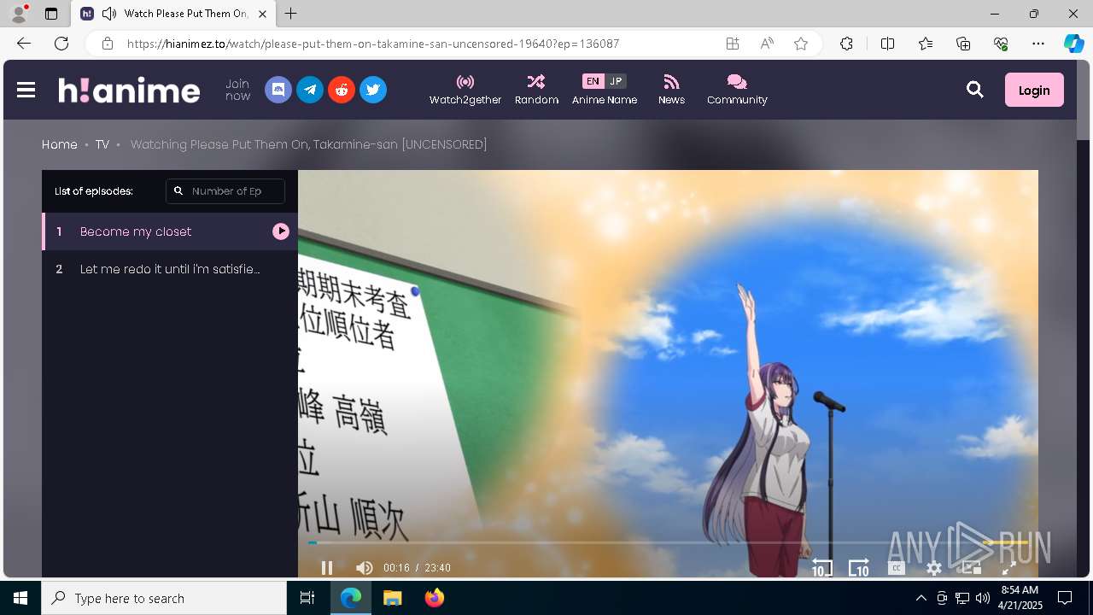
Task: Close the current browser tab
Action: (x=262, y=14)
